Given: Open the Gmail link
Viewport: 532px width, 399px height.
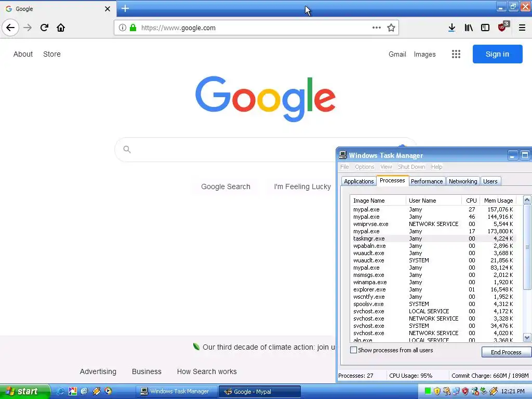Looking at the screenshot, I should click(x=397, y=54).
